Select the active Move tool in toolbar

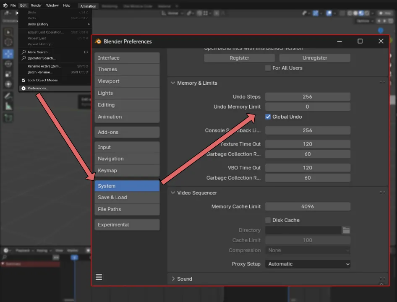(x=8, y=54)
